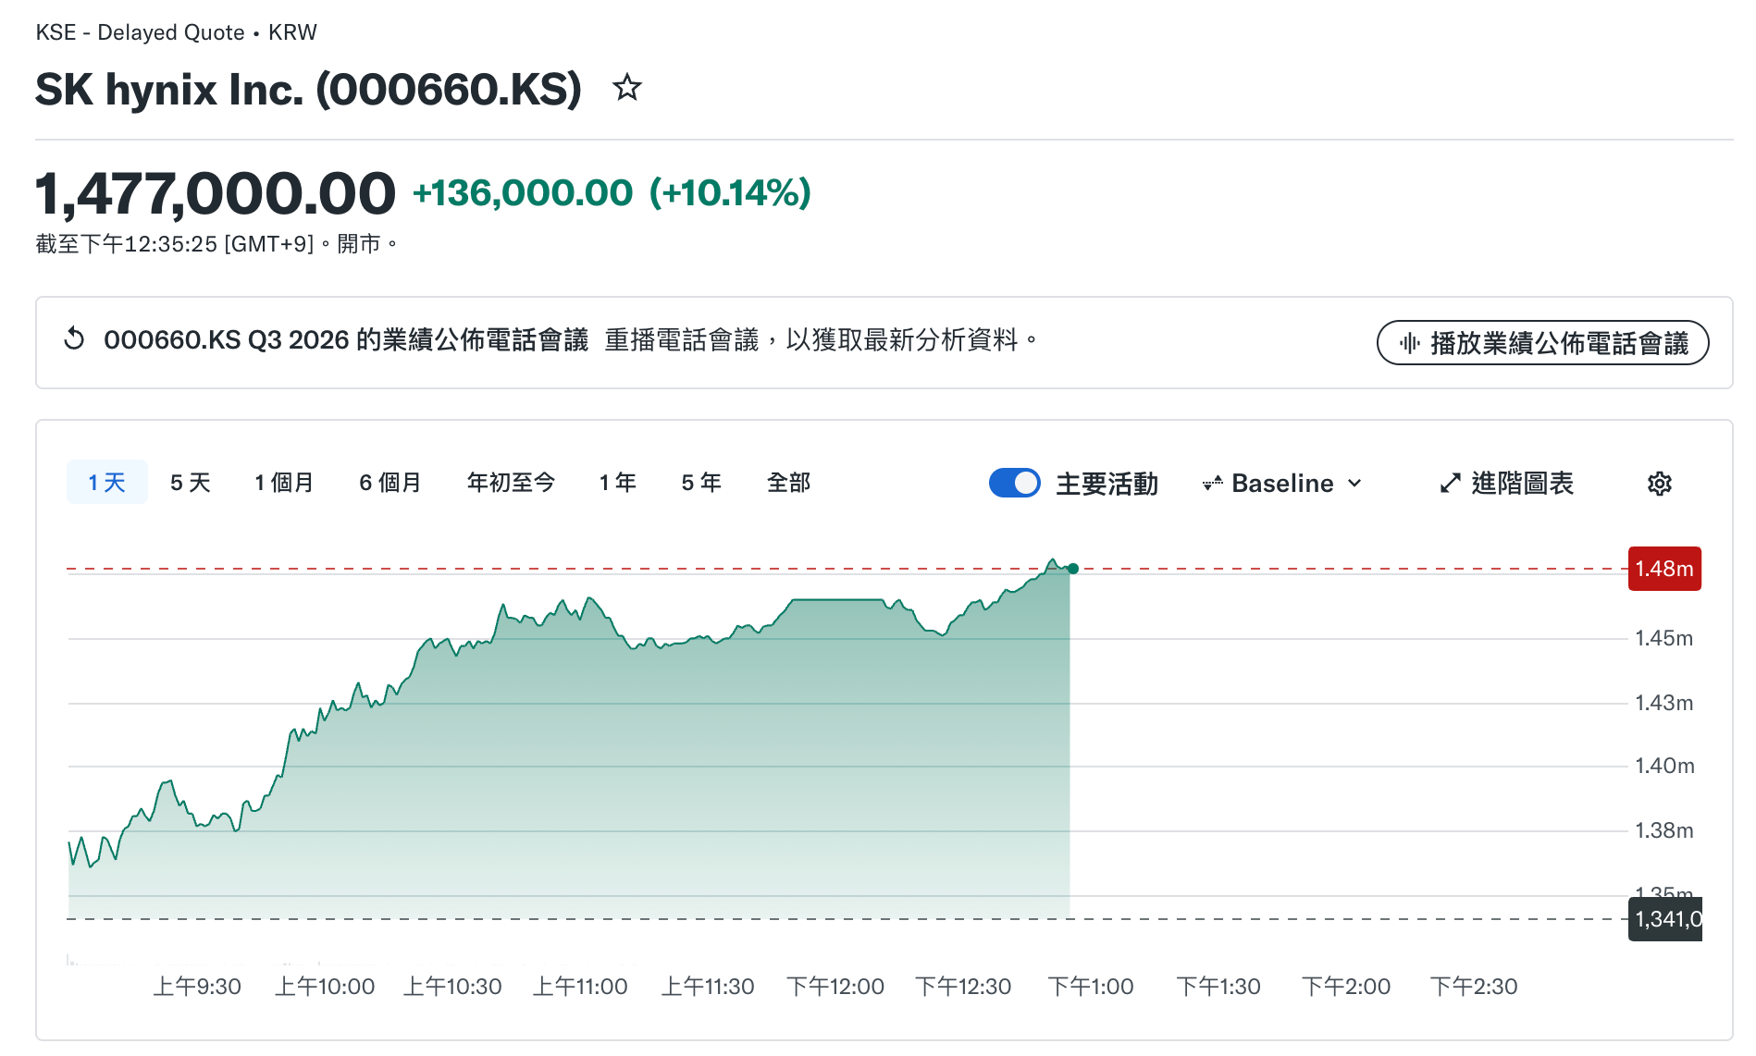Click the green current price dot on chart
This screenshot has height=1056, width=1756.
1073,569
